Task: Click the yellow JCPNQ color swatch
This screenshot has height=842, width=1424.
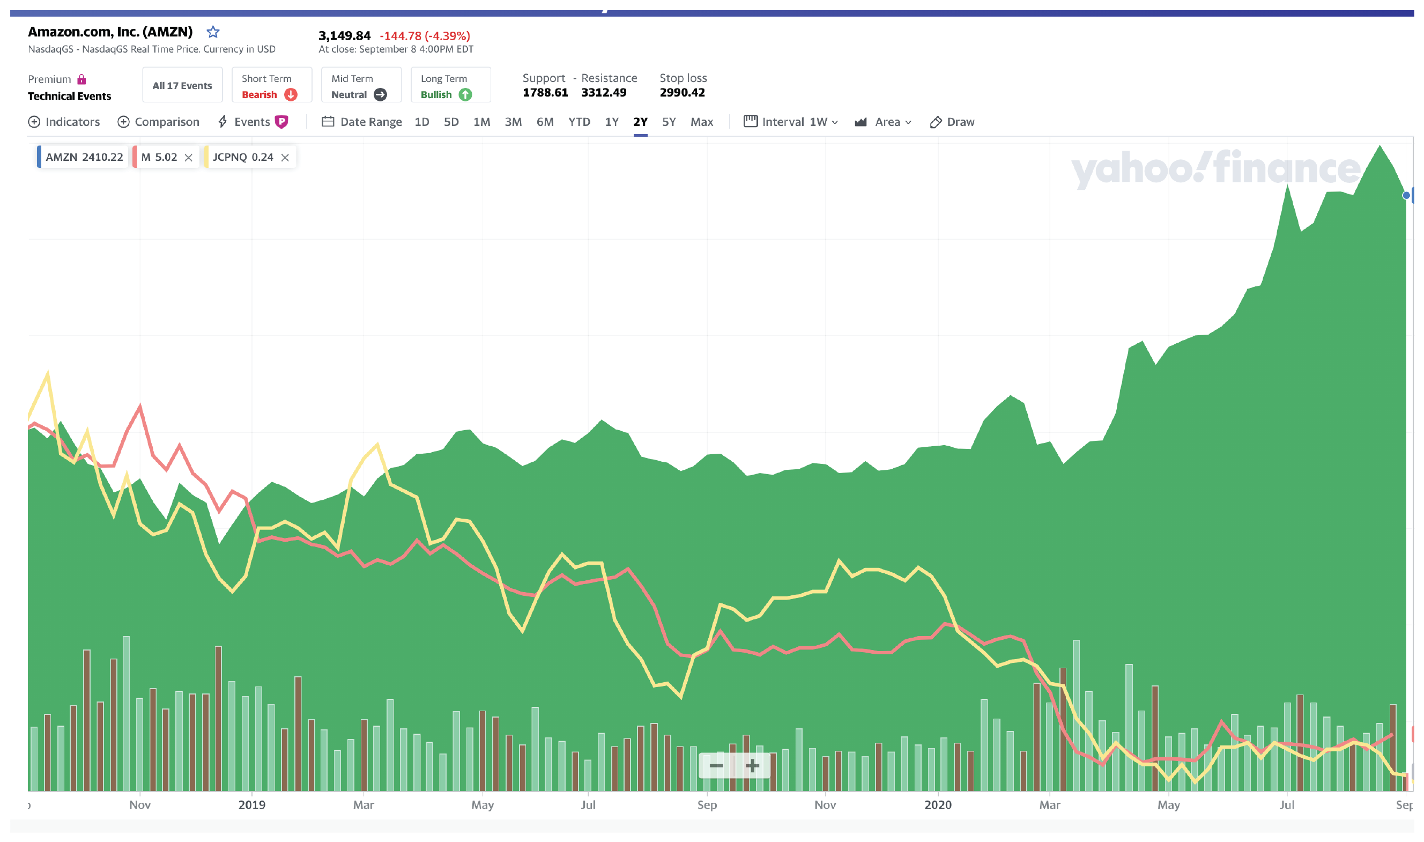Action: (x=206, y=157)
